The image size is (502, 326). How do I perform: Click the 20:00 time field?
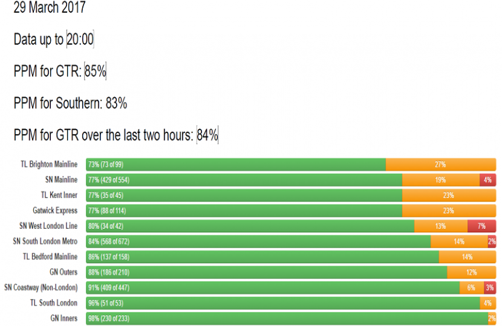click(80, 40)
